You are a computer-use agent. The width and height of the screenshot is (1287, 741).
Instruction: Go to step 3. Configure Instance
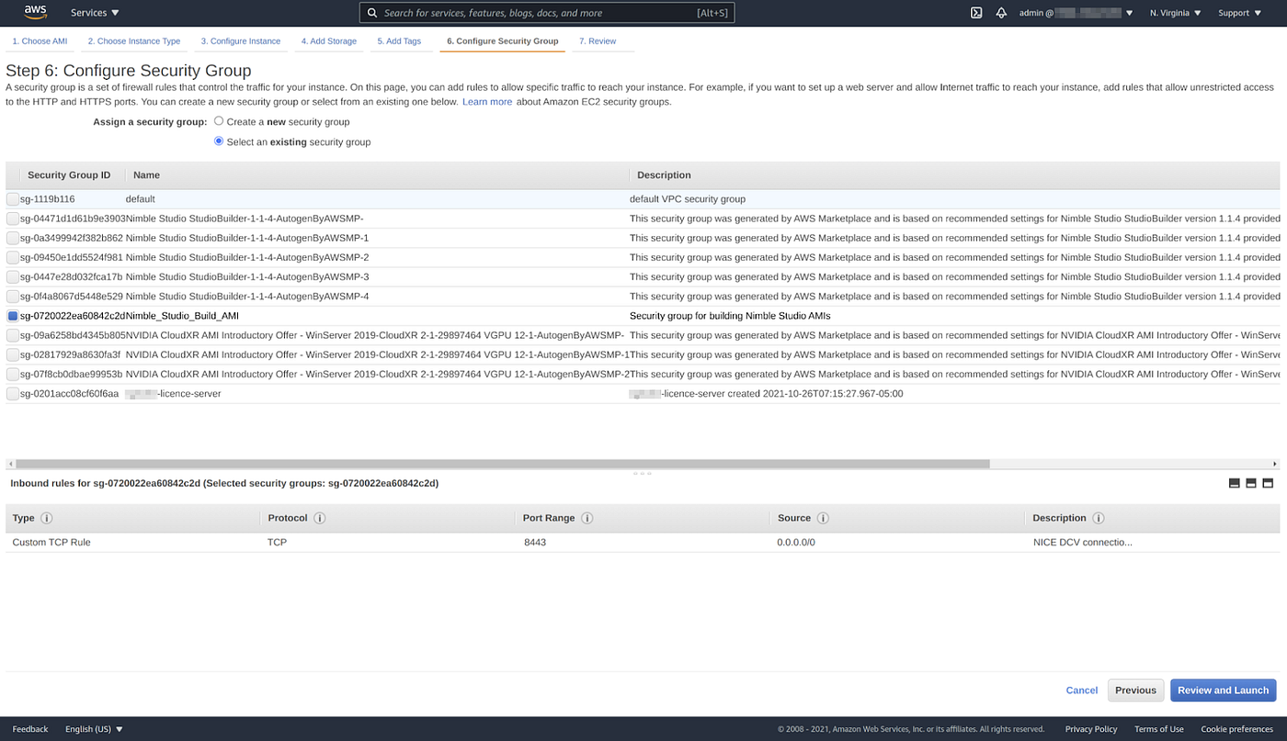pyautogui.click(x=241, y=41)
